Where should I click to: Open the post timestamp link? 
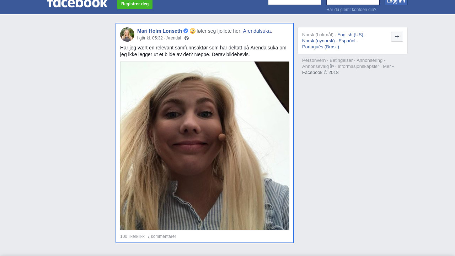(x=150, y=38)
